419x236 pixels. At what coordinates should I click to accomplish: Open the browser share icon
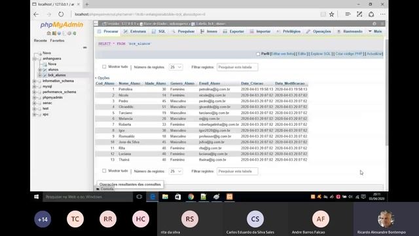[x=371, y=14]
